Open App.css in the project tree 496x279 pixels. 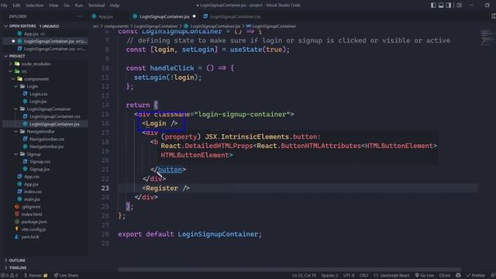(x=32, y=177)
